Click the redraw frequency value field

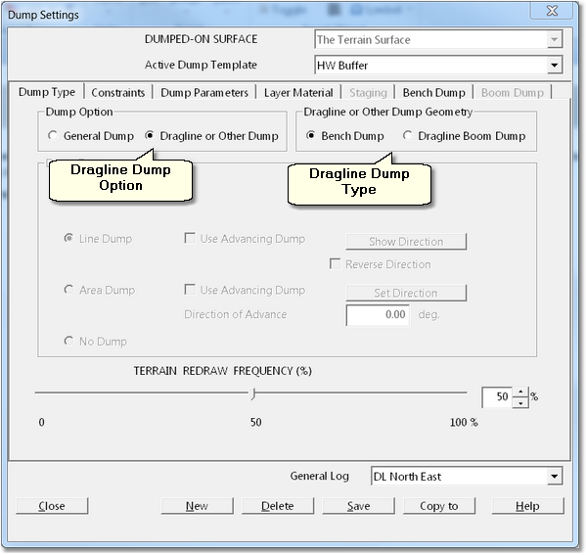click(x=497, y=396)
